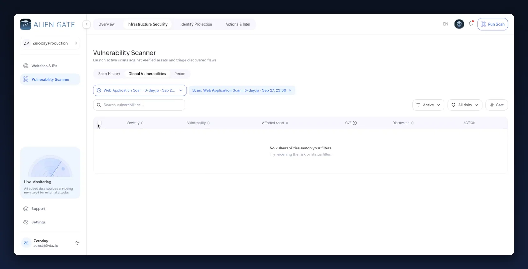
Task: Open the Live Monitoring card
Action: (x=50, y=173)
